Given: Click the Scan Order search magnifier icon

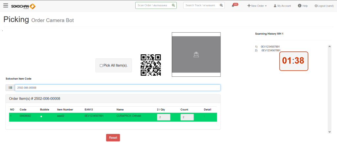Looking at the screenshot, I should pyautogui.click(x=173, y=6).
